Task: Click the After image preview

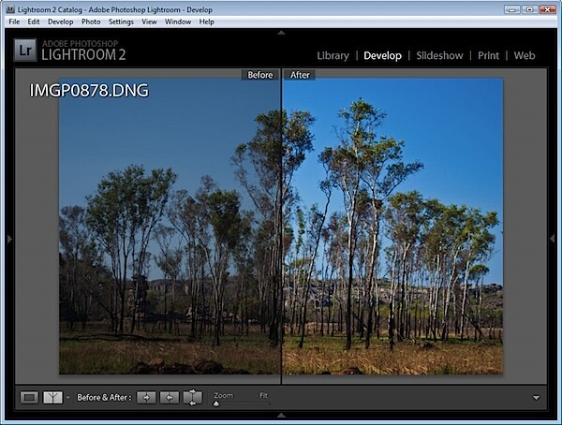Action: (392, 227)
